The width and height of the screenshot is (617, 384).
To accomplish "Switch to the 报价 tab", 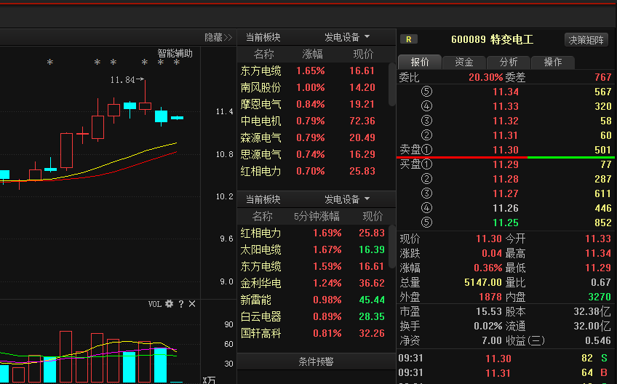I will (420, 62).
